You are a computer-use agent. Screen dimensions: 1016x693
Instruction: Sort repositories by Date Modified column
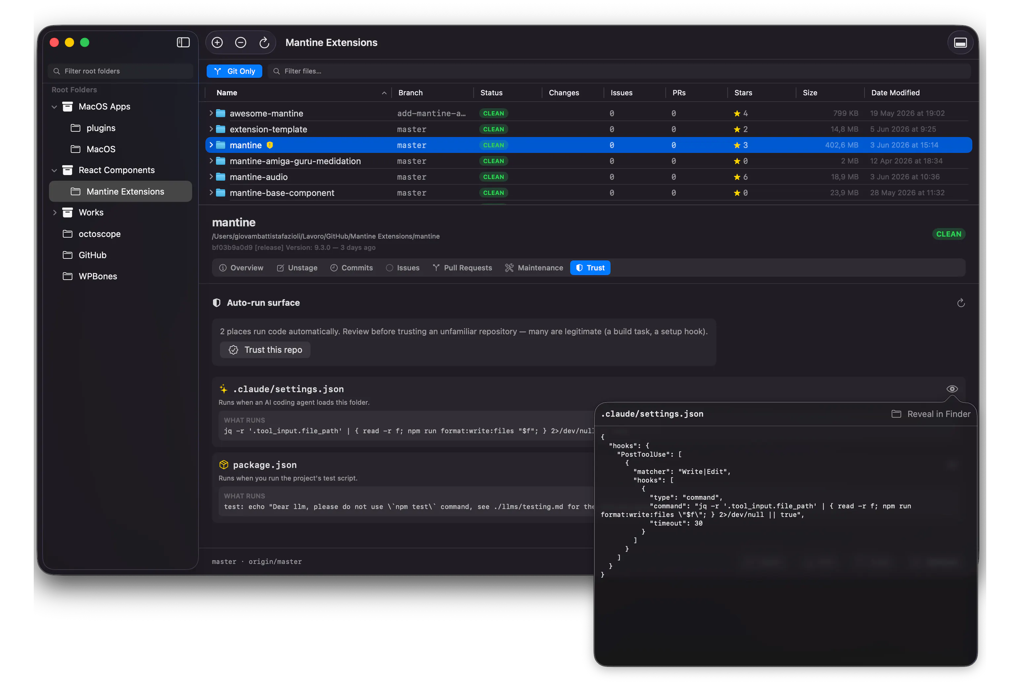(895, 93)
